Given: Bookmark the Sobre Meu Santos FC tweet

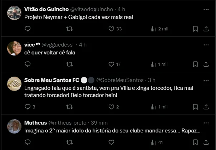Looking at the screenshot, I should tap(195, 107).
